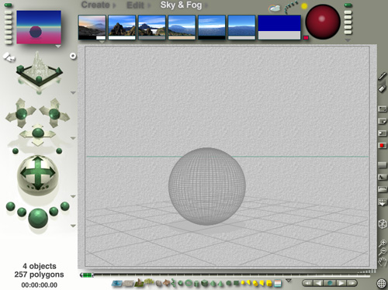Screen dimensions: 388x290
Task: Toggle the small circle button beside view control
Action: 73,56
